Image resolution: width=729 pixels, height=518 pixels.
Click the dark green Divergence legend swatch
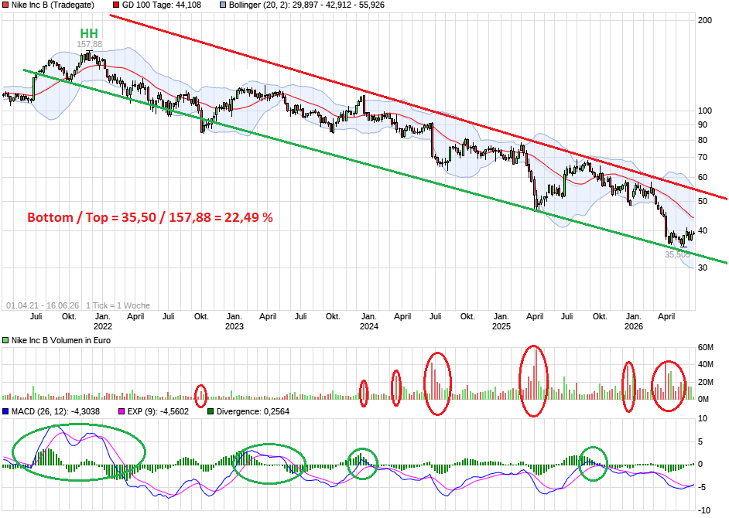[210, 411]
